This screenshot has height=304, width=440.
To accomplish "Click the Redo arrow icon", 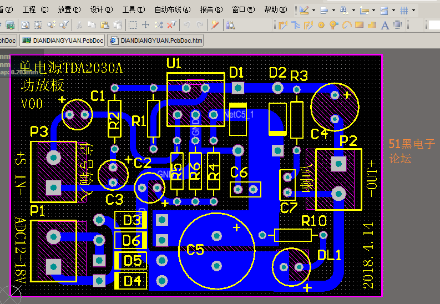I will pyautogui.click(x=200, y=25).
